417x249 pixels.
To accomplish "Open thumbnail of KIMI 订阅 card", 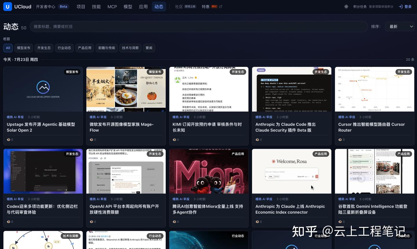I will tap(209, 89).
